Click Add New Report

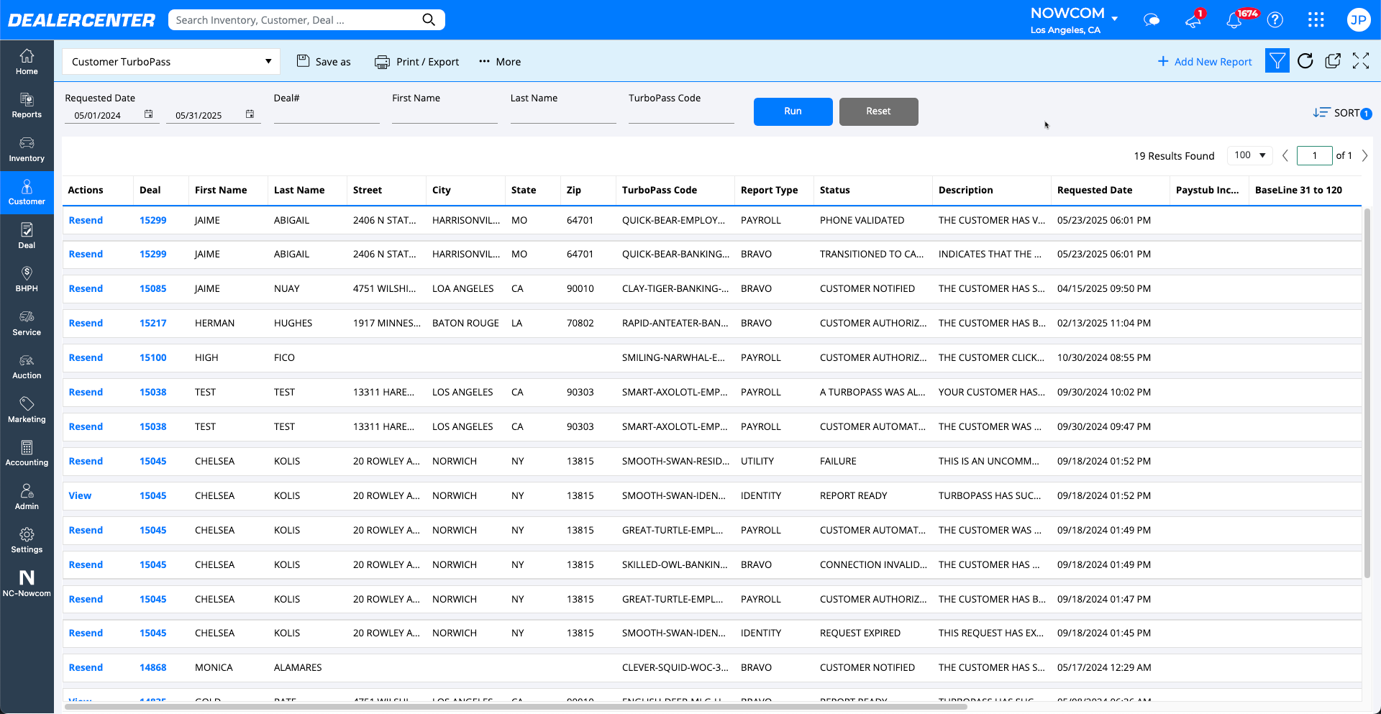click(1205, 62)
